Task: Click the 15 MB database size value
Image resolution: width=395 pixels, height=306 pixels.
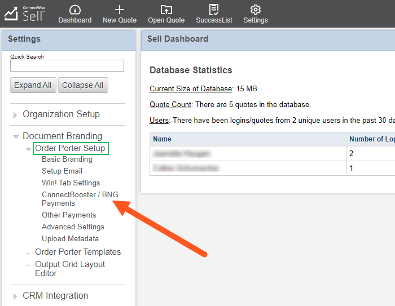Action: tap(247, 89)
